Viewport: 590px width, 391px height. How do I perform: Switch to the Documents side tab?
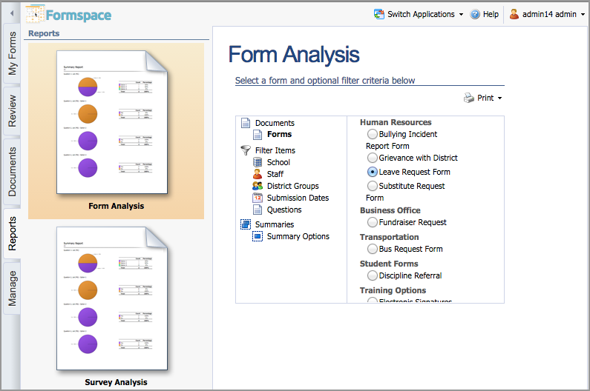(x=12, y=172)
